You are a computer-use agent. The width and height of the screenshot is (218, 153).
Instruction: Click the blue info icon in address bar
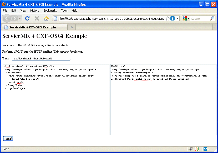pyautogui.click(x=173, y=18)
